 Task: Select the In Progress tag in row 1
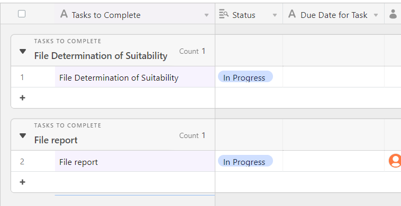(245, 76)
